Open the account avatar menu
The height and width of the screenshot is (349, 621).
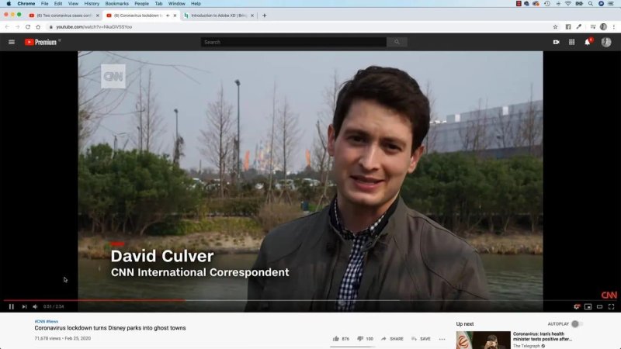pyautogui.click(x=606, y=42)
